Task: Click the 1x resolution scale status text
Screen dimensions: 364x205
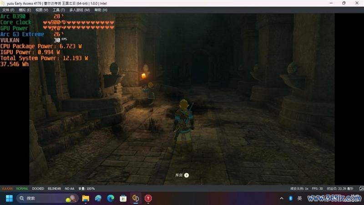Action: tap(299, 189)
